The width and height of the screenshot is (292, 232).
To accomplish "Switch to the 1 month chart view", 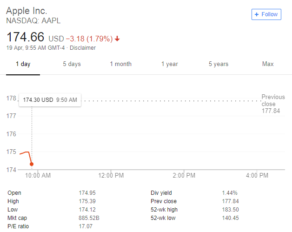I will click(x=121, y=64).
